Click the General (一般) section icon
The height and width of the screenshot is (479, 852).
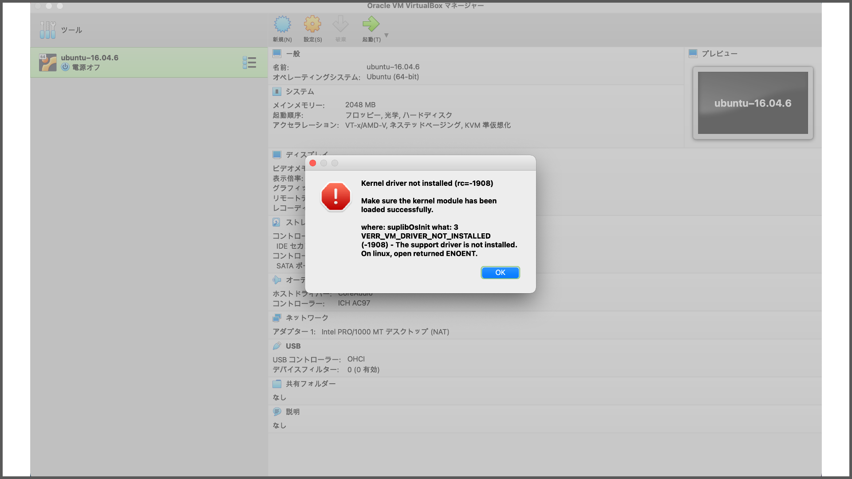coord(277,54)
